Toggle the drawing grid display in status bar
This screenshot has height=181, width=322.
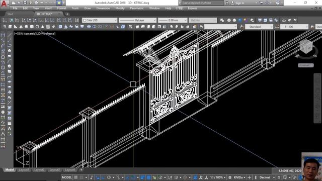pyautogui.click(x=76, y=177)
